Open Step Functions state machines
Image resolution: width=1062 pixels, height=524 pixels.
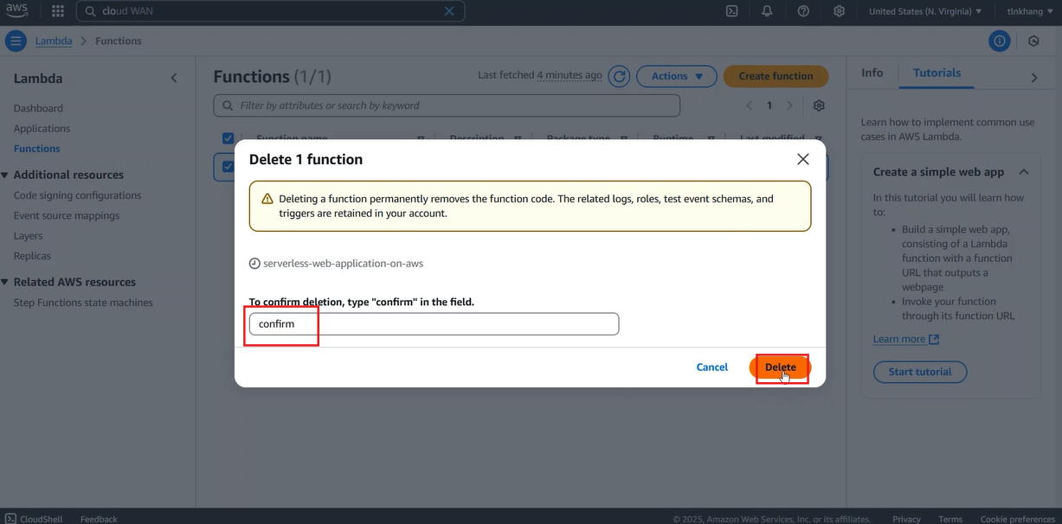83,303
